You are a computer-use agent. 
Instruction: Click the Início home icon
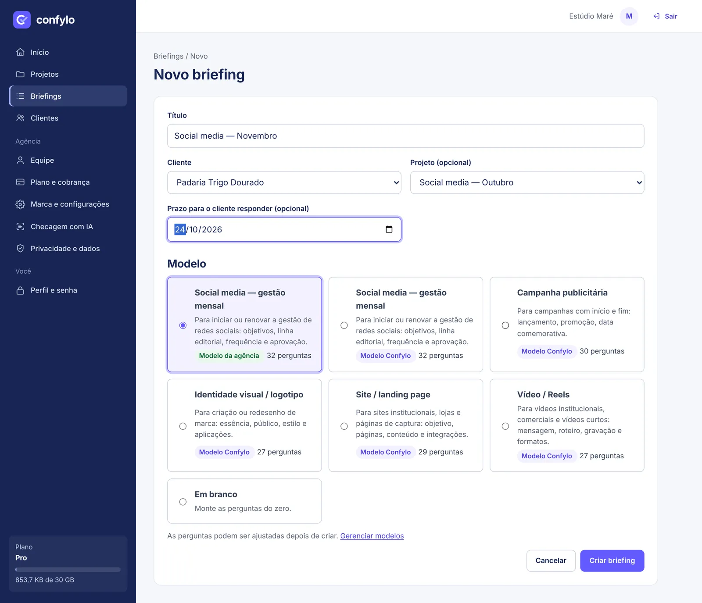tap(20, 52)
